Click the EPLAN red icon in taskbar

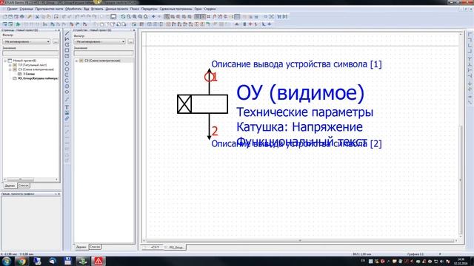tap(99, 261)
